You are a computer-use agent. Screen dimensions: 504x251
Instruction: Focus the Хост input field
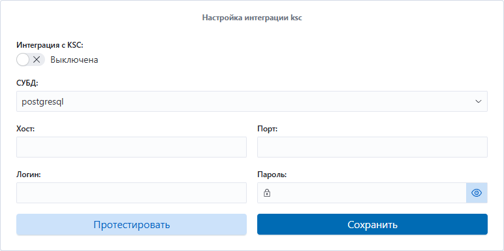(131, 147)
